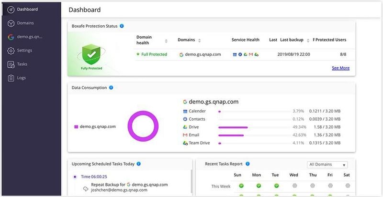The image size is (383, 197).
Task: Click Saturday's grey status dot for This Week
Action: click(x=348, y=186)
